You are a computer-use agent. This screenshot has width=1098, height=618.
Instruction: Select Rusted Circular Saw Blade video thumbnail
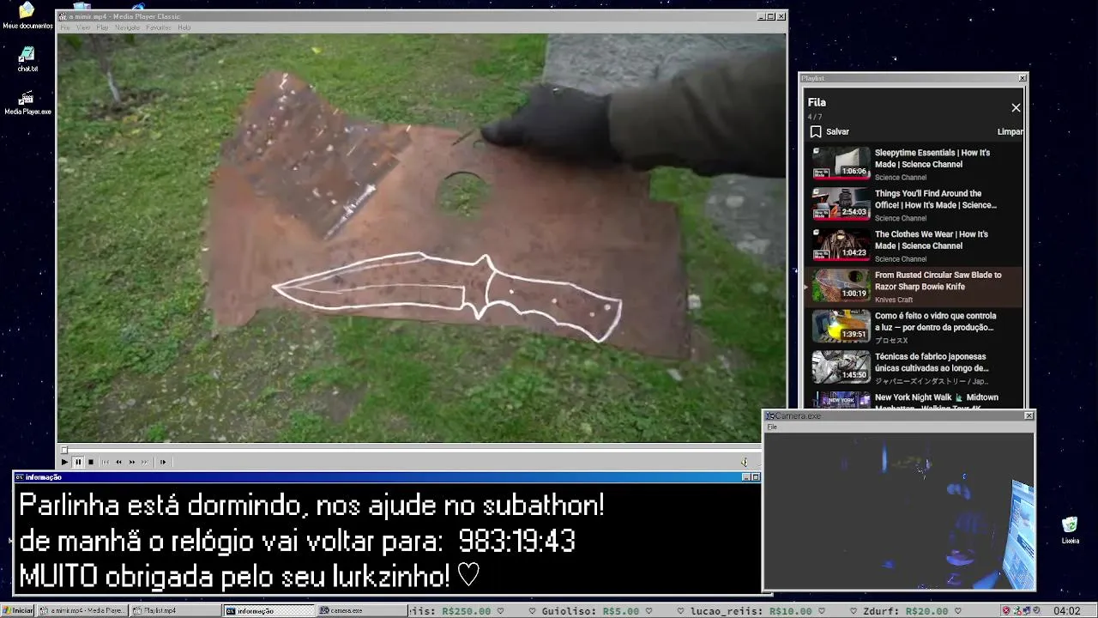[x=842, y=285]
